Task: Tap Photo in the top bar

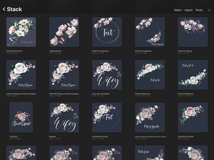Action: [x=199, y=10]
